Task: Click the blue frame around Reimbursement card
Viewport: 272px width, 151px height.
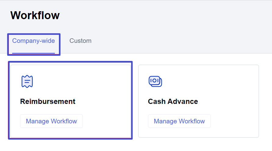Action: click(x=132, y=100)
